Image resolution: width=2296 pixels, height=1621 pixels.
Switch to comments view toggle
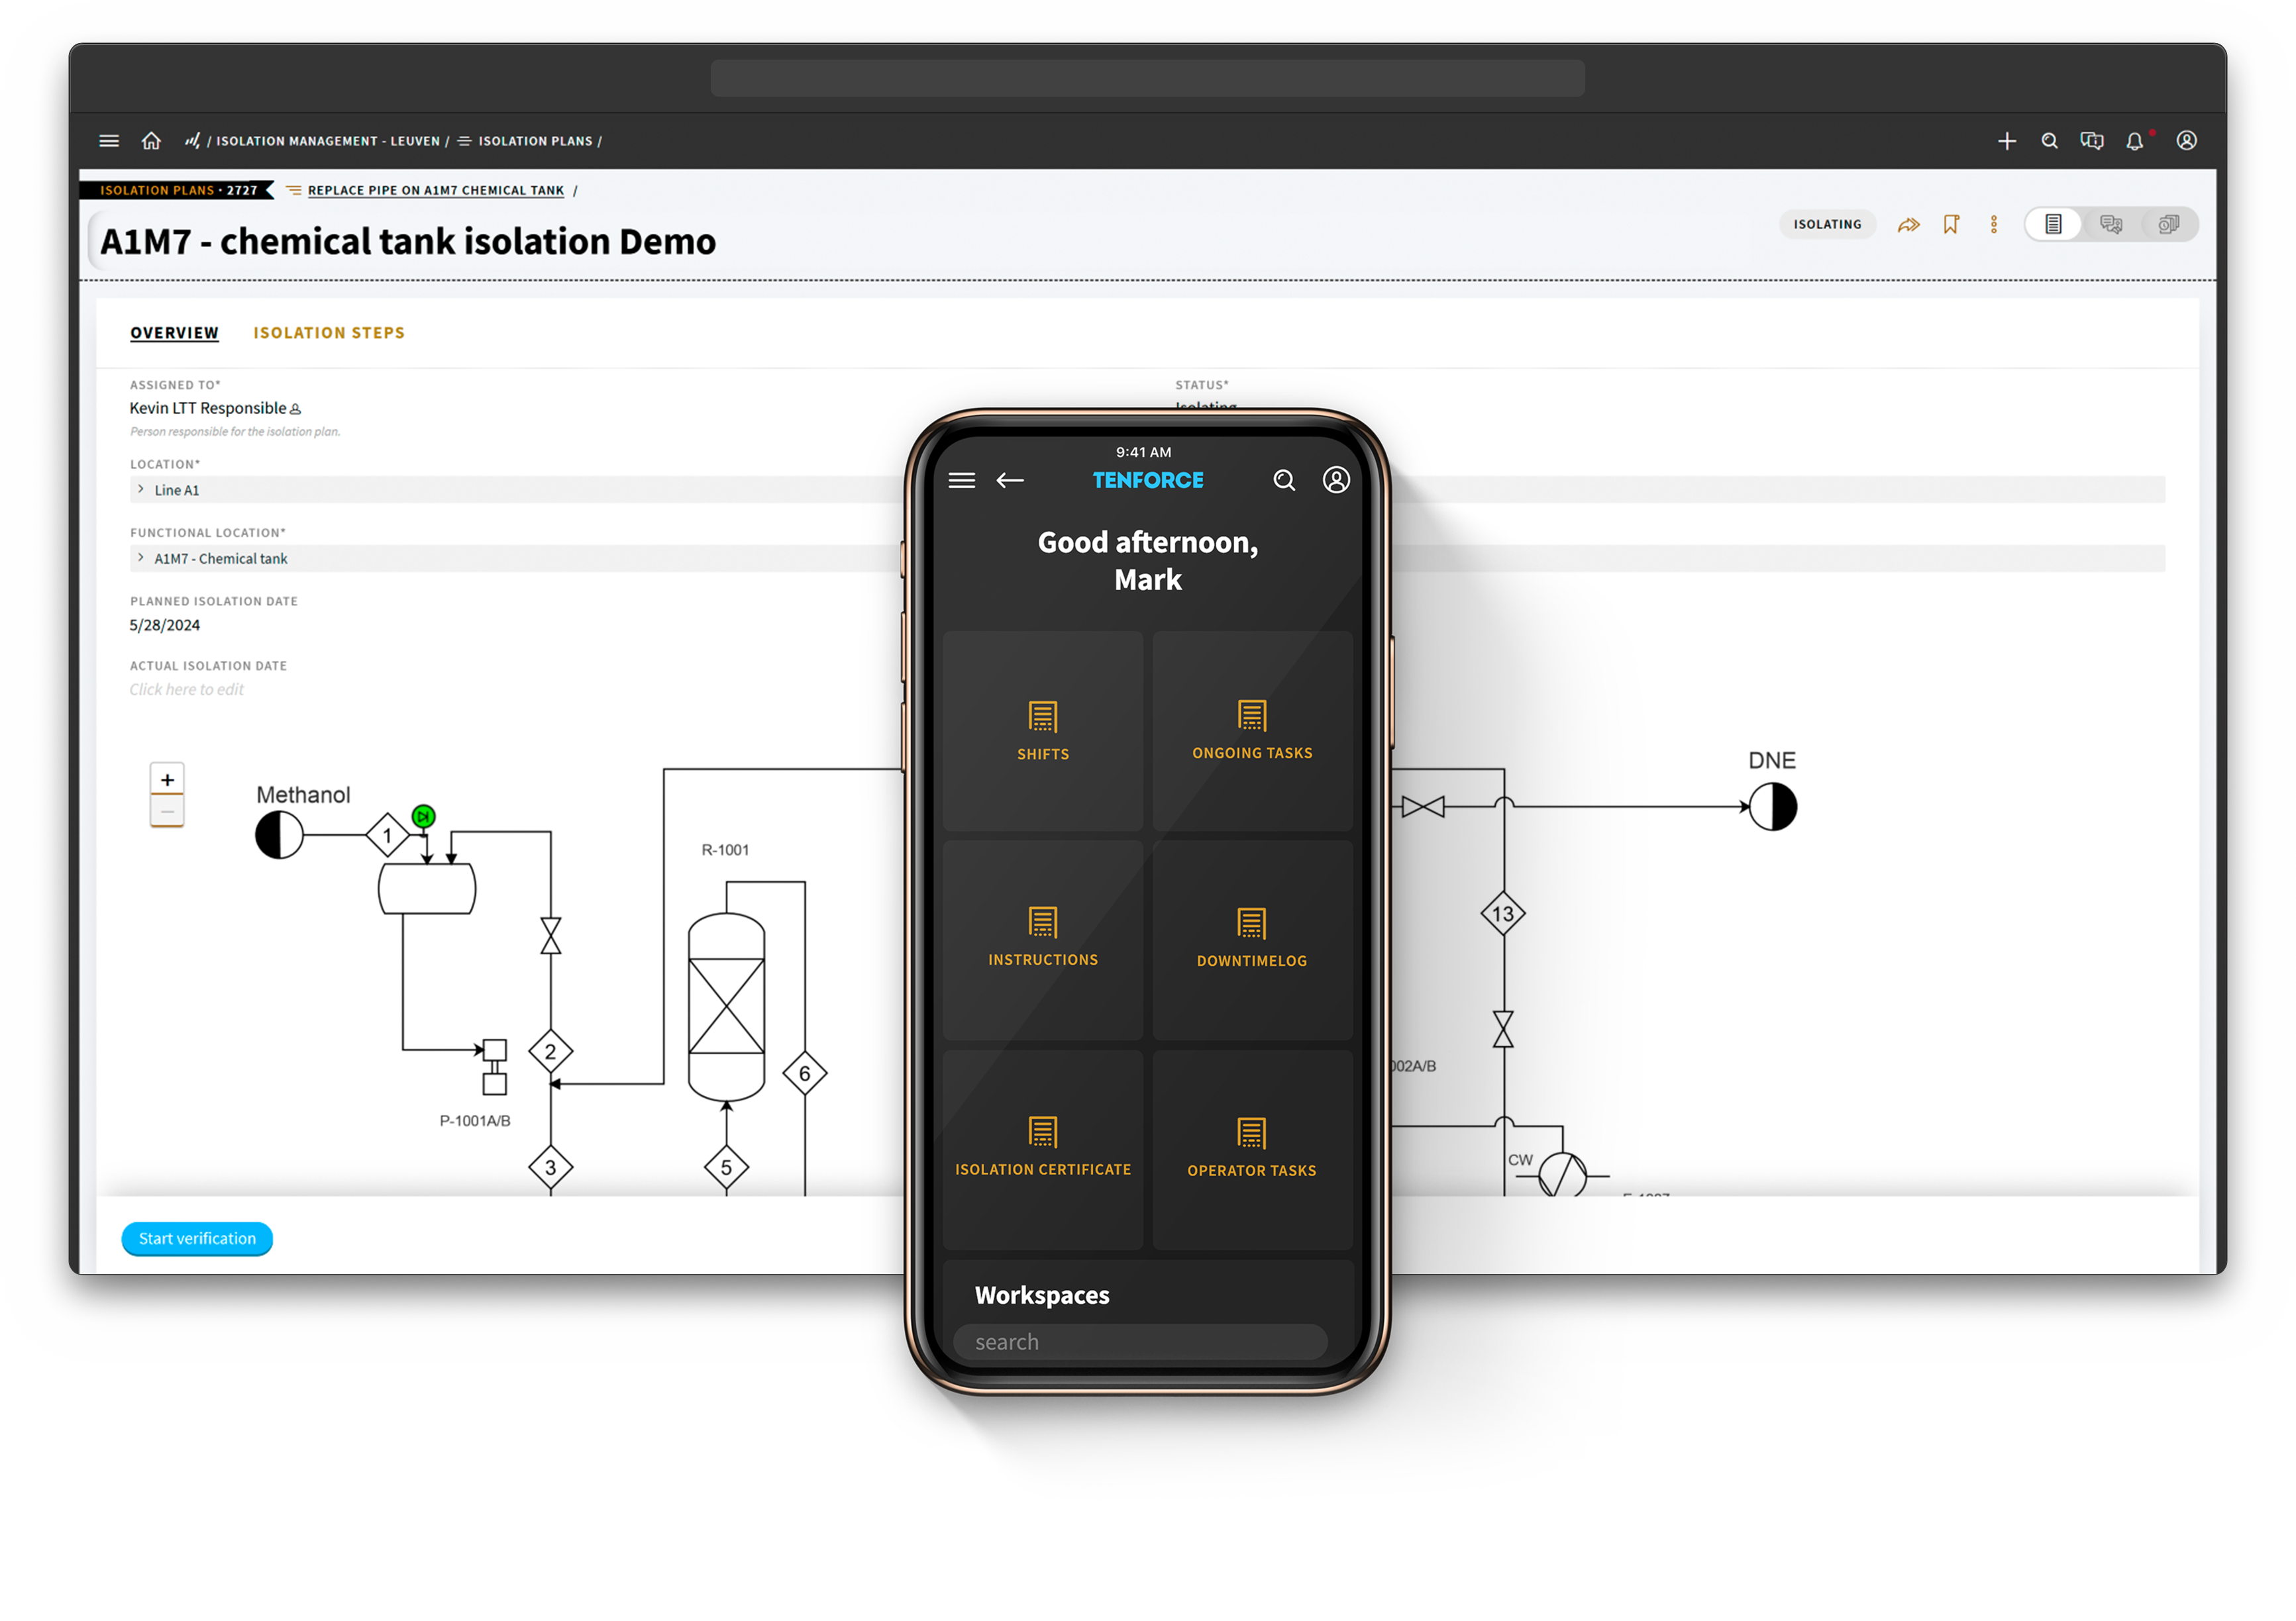point(2110,224)
